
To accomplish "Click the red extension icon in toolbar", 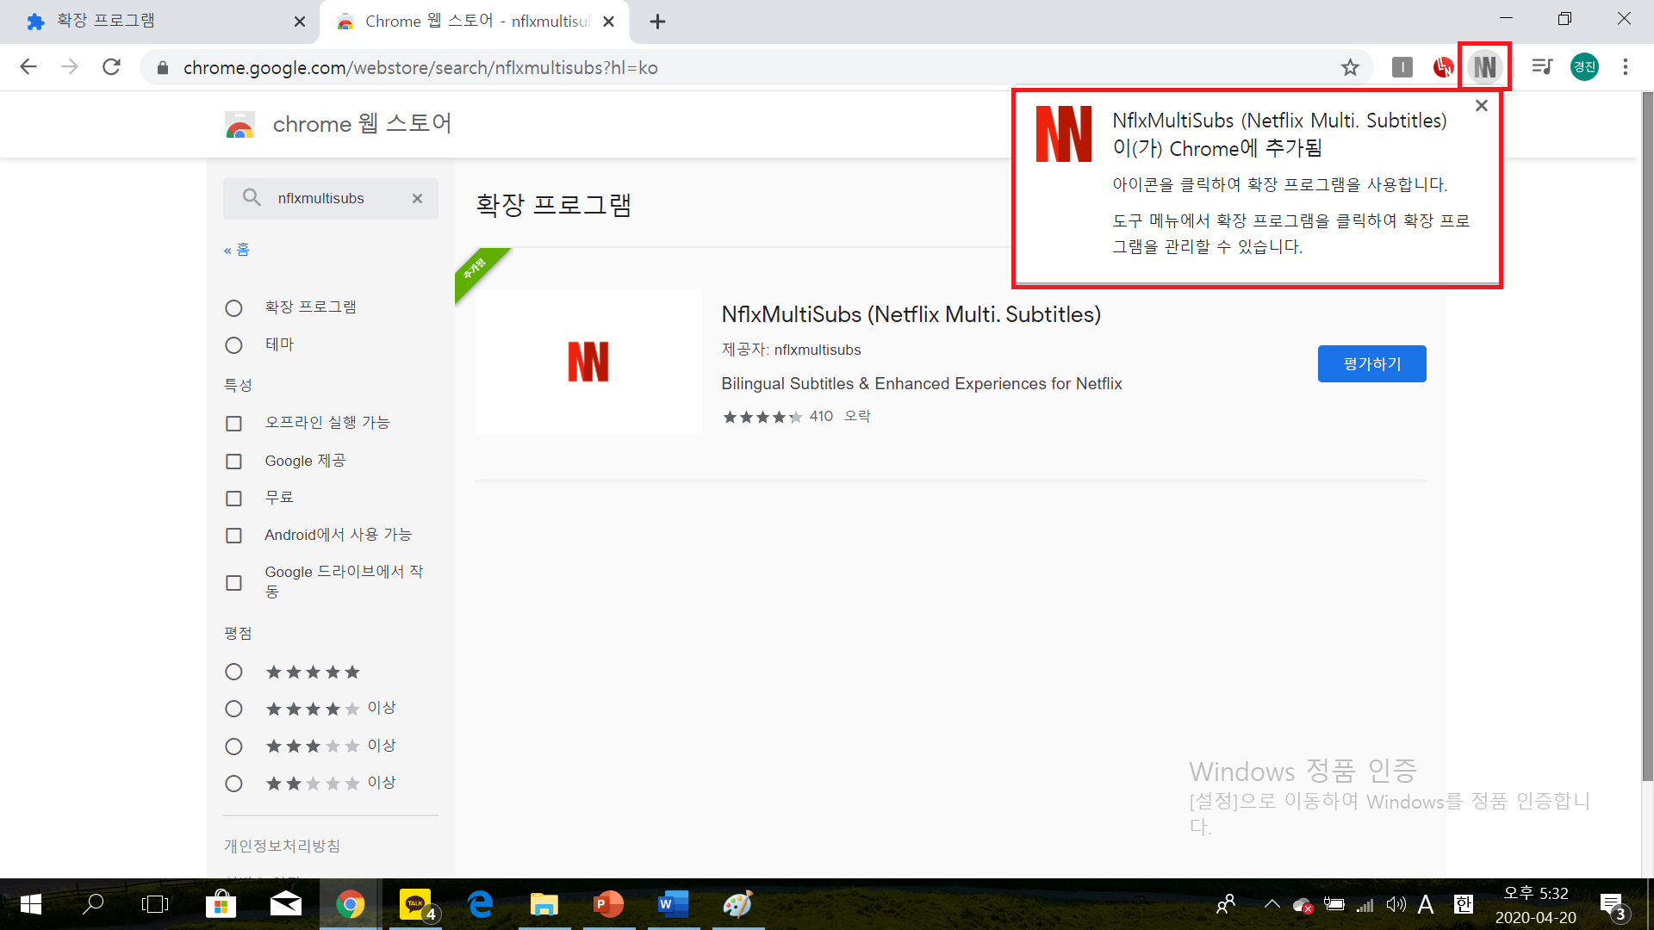I will (1443, 67).
